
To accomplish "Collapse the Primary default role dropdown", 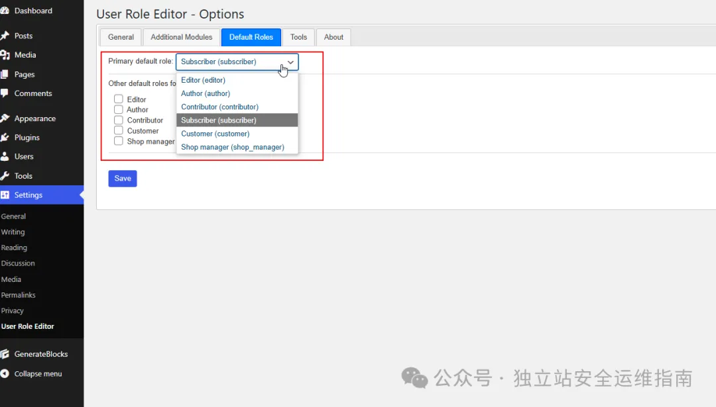I will (237, 62).
